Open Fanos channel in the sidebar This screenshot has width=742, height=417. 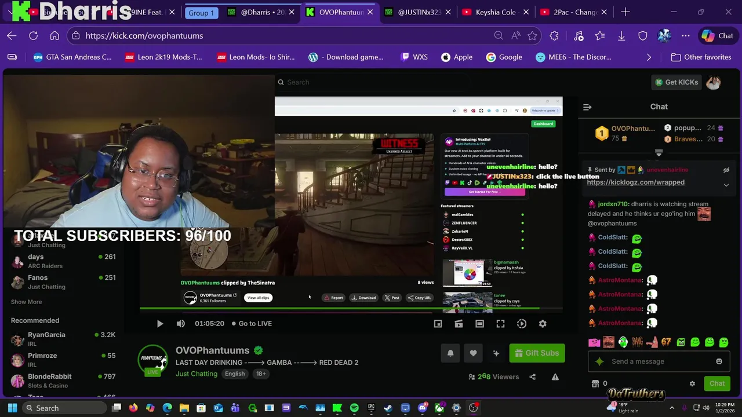(63, 282)
